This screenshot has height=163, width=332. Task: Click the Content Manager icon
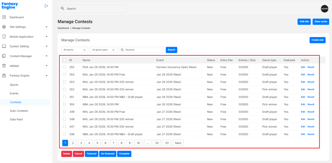(4, 56)
